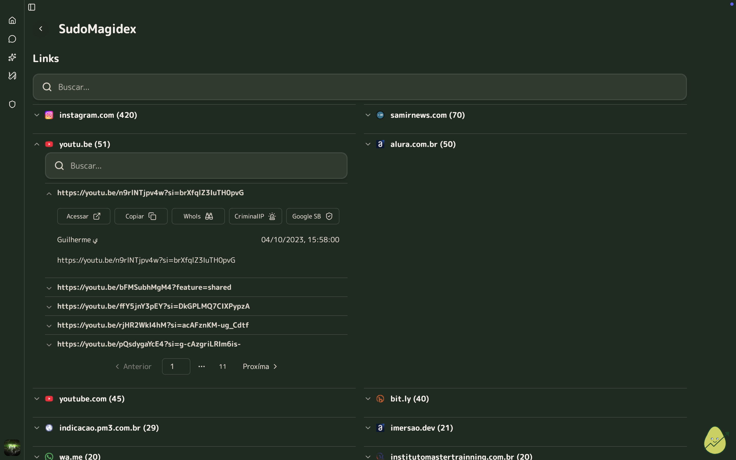Image resolution: width=736 pixels, height=460 pixels.
Task: Open the chat bubble sidebar icon
Action: coord(12,39)
